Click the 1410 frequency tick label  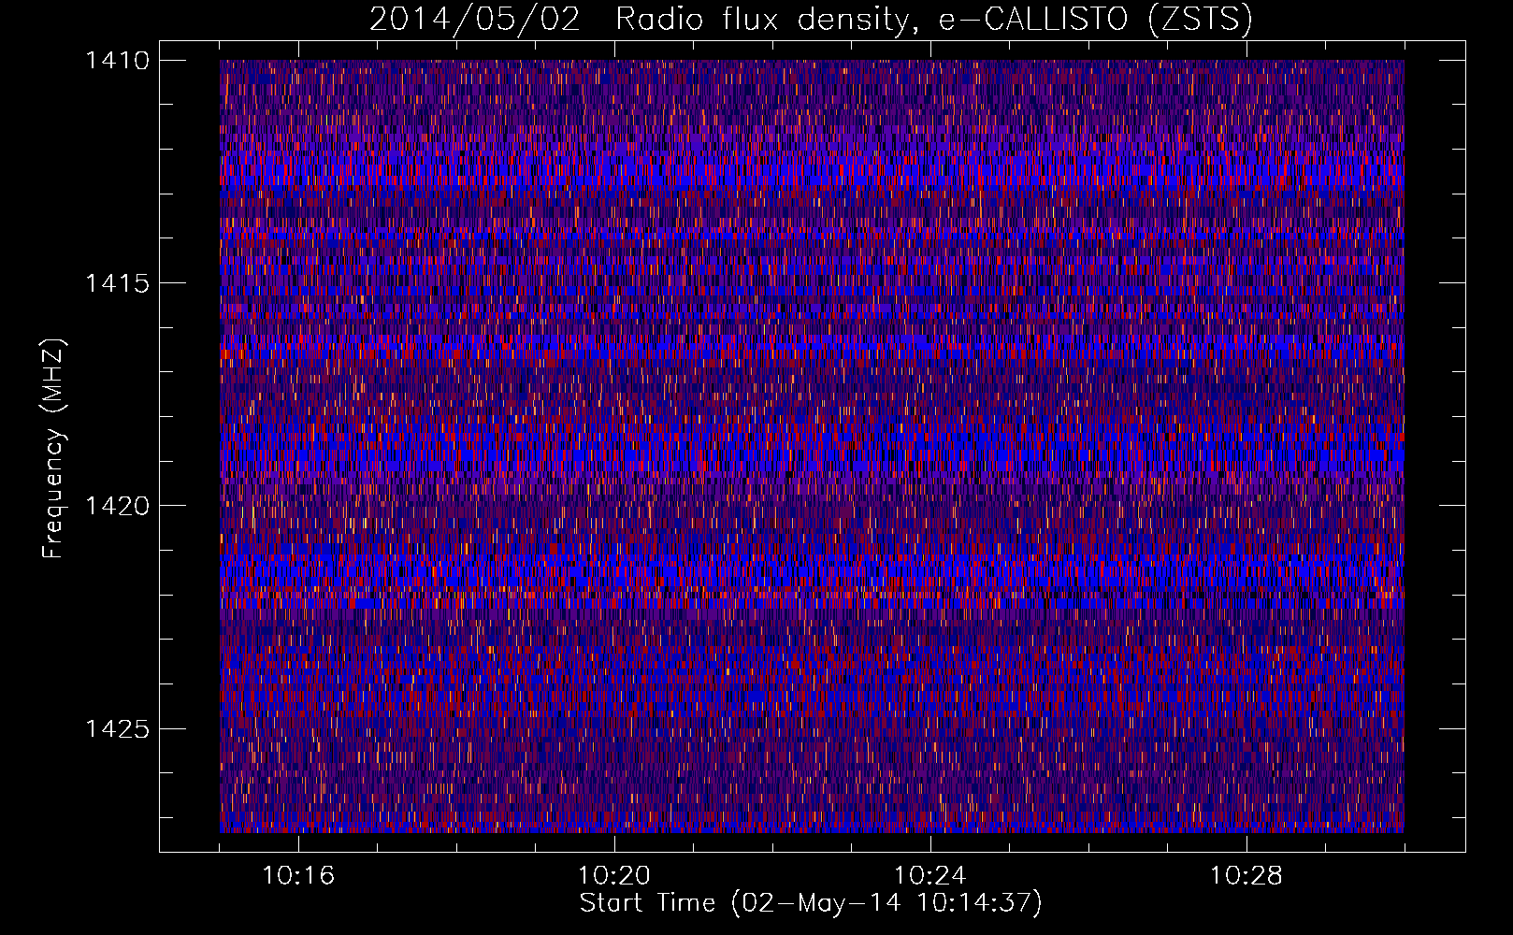pyautogui.click(x=117, y=61)
